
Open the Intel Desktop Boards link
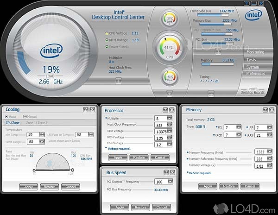tap(253, 90)
